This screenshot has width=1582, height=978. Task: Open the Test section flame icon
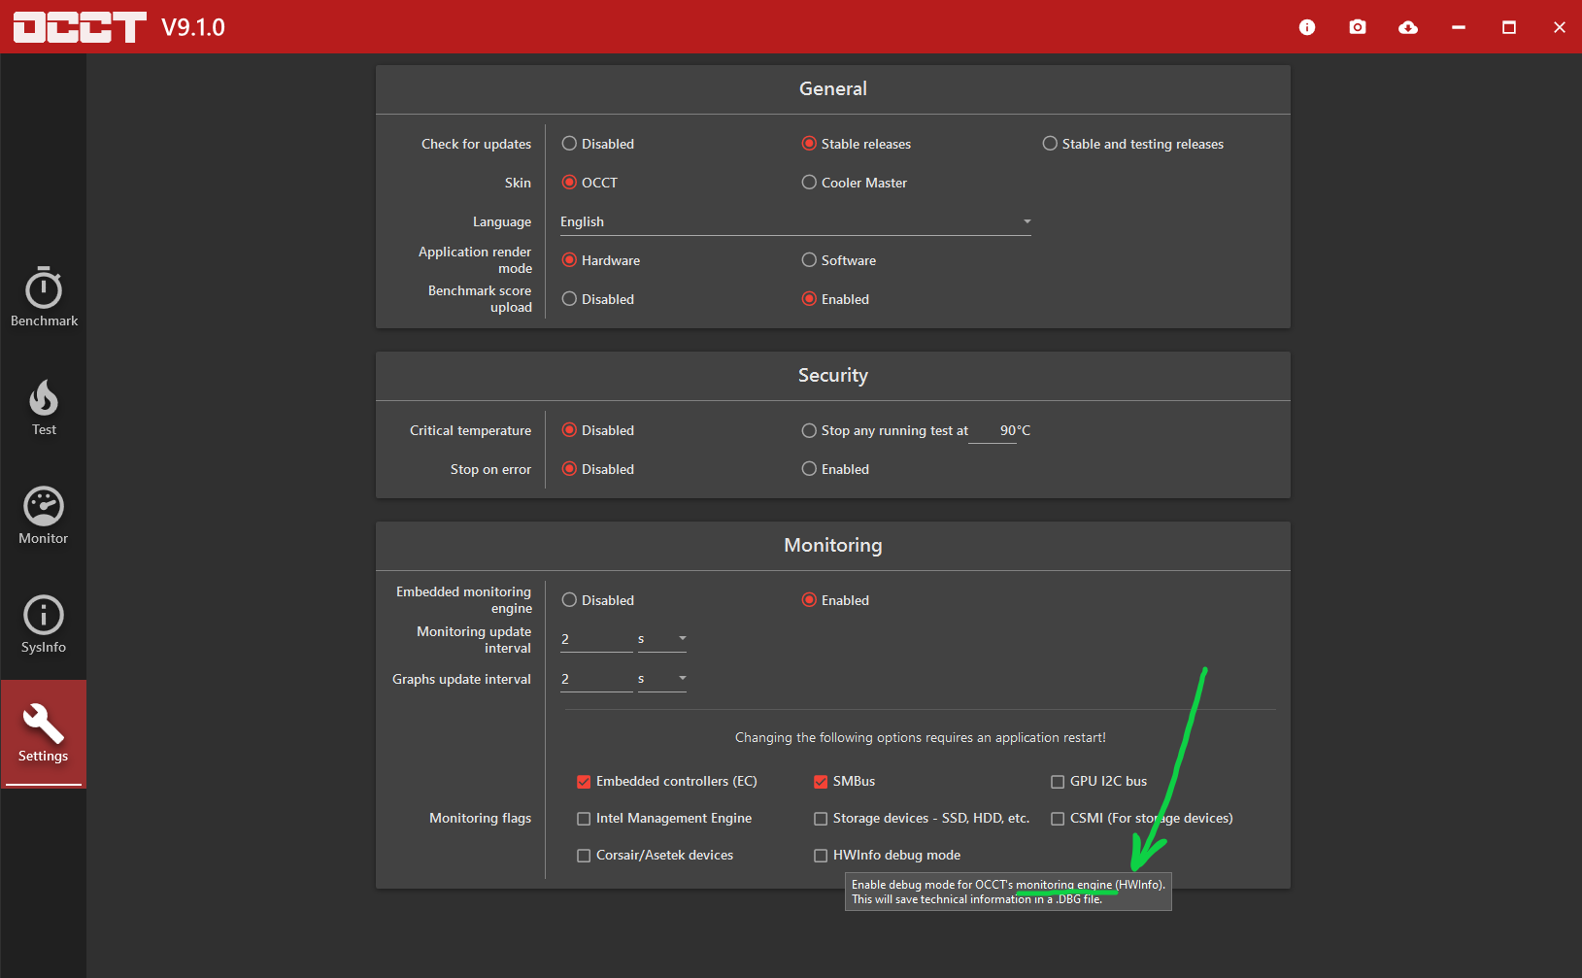pos(44,397)
